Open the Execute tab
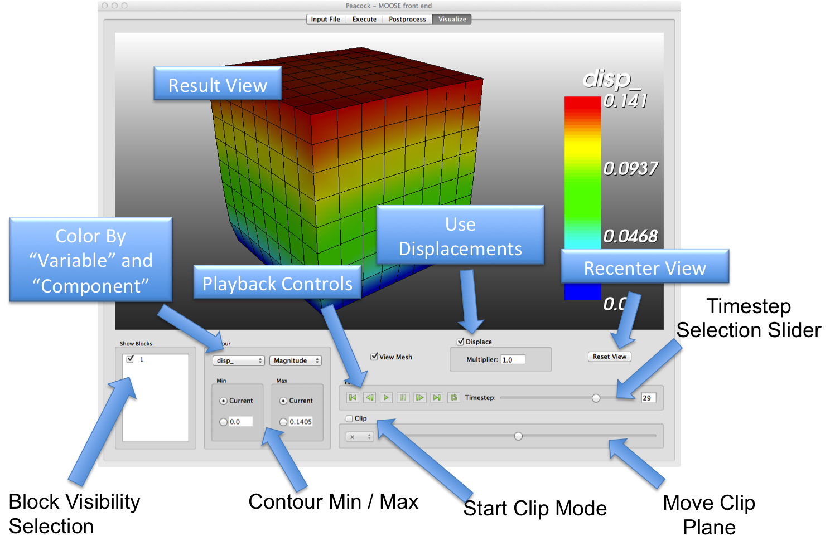This screenshot has width=830, height=541. [364, 19]
